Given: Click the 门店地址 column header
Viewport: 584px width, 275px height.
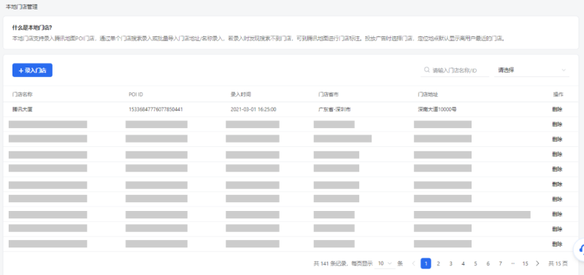Looking at the screenshot, I should 428,95.
